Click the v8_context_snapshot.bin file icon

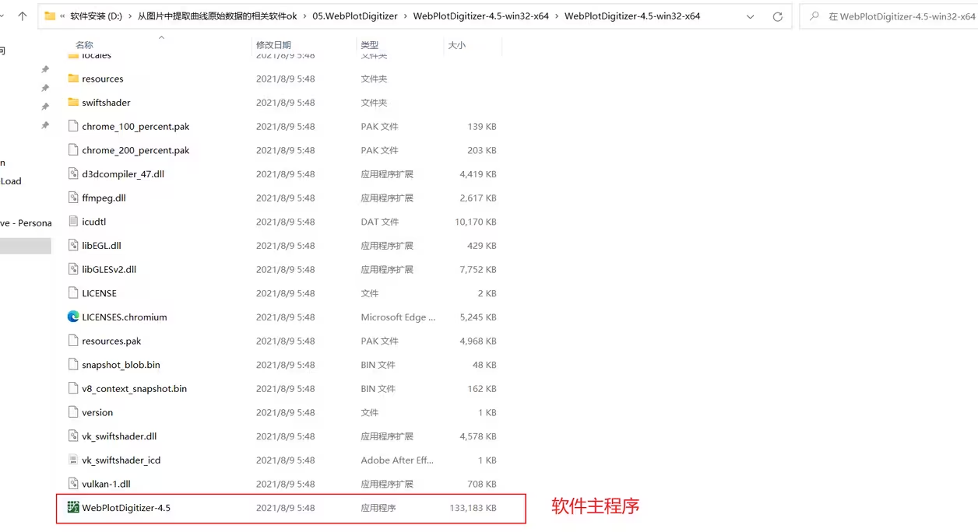click(73, 388)
